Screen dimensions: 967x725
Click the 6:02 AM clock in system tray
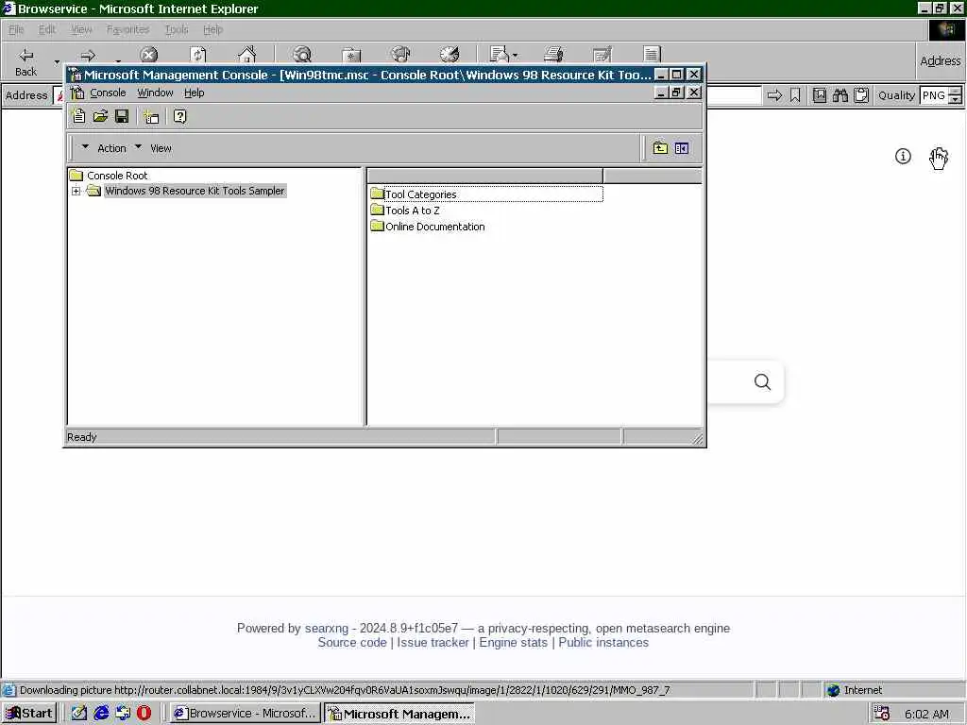926,714
